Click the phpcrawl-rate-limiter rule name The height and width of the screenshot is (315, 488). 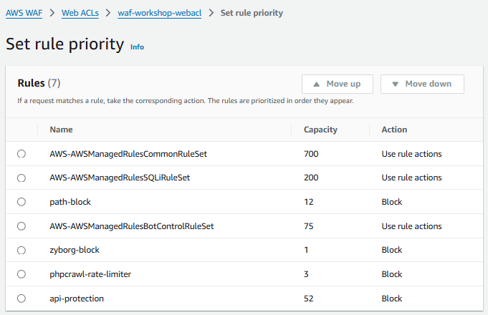click(90, 274)
